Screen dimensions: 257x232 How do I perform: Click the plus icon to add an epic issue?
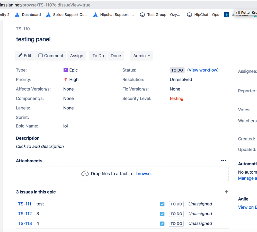tap(226, 192)
